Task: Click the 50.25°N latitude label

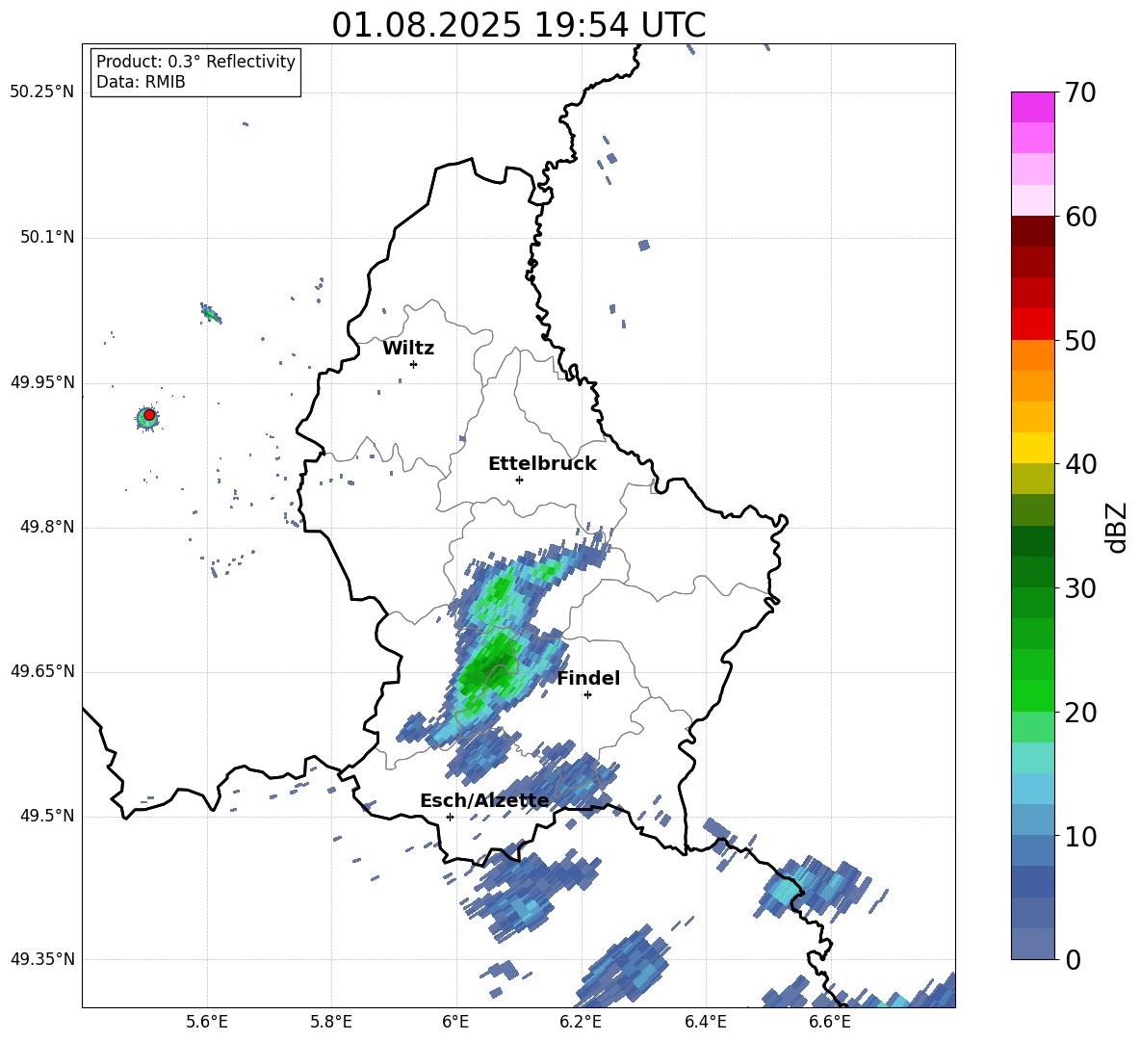Action: (42, 92)
